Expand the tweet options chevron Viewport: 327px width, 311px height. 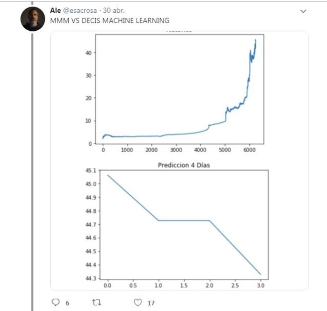(303, 11)
